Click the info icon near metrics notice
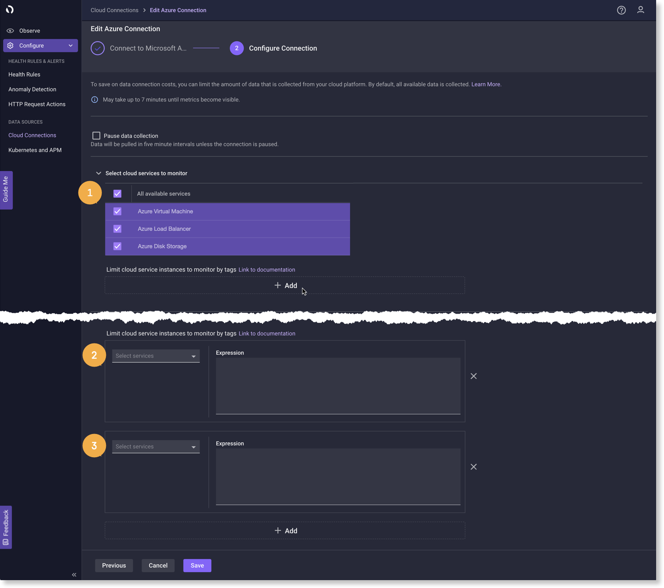Screen dimensions: 664x588 point(95,100)
